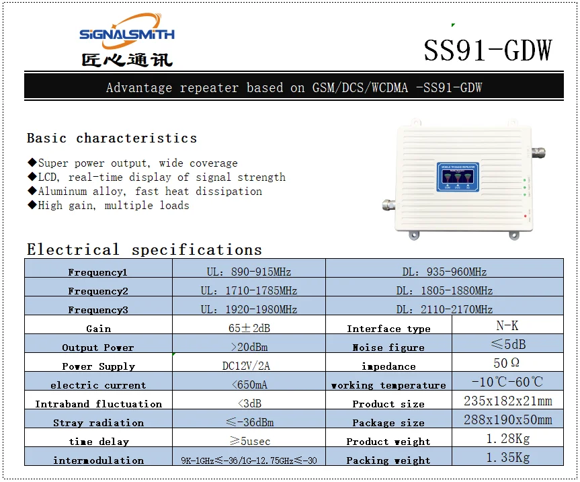Click the 'Interface type' label
Image resolution: width=580 pixels, height=482 pixels.
tap(388, 329)
